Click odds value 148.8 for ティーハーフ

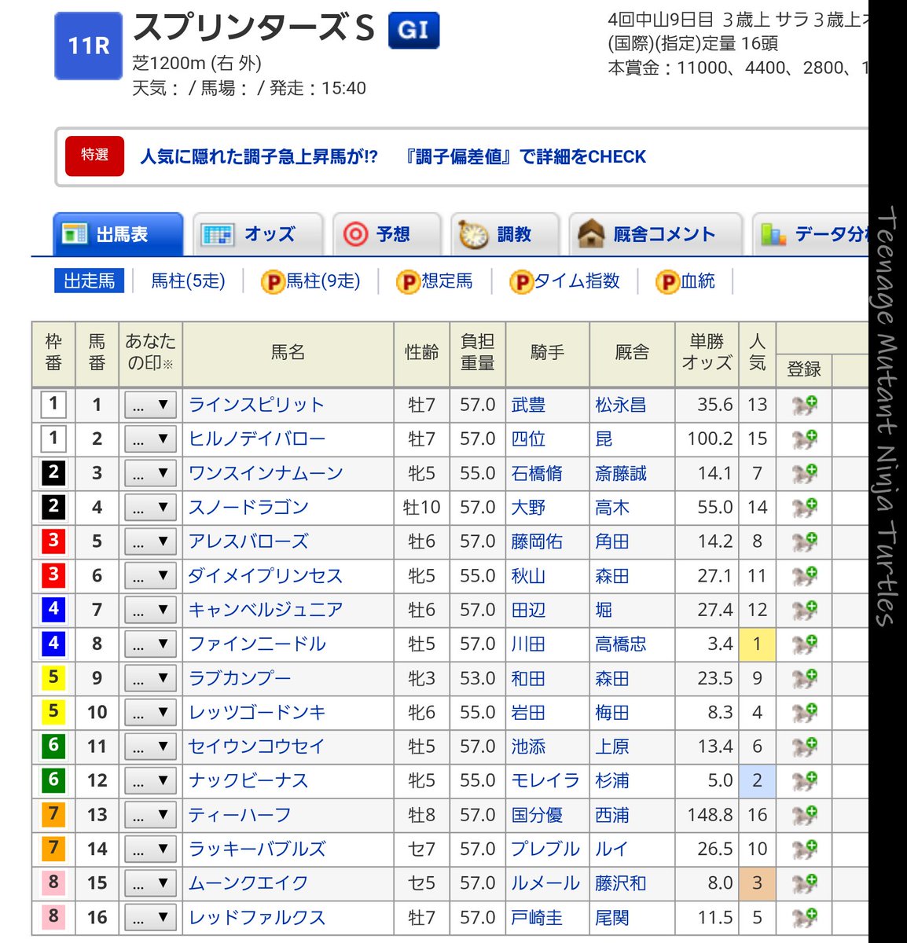pos(710,816)
